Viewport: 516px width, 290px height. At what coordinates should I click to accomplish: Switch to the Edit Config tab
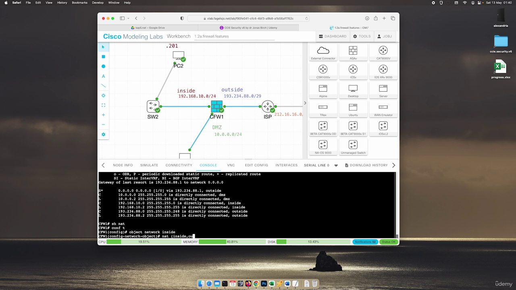(256, 165)
